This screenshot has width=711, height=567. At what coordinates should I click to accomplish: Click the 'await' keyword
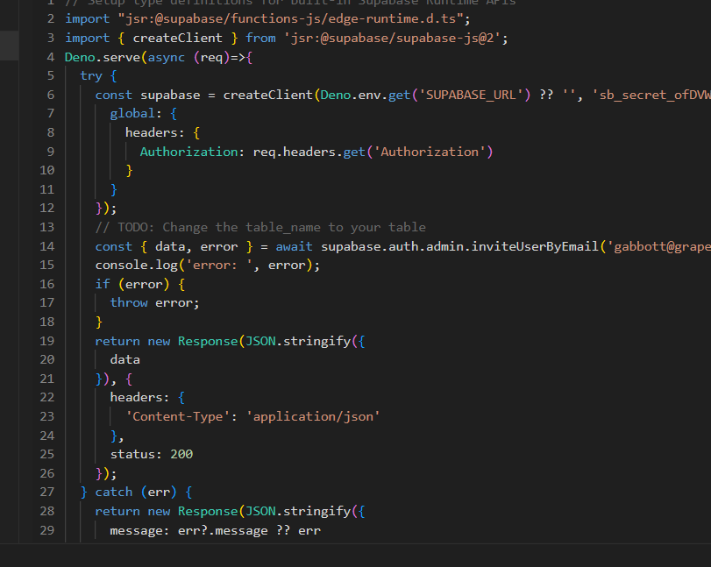click(x=295, y=246)
